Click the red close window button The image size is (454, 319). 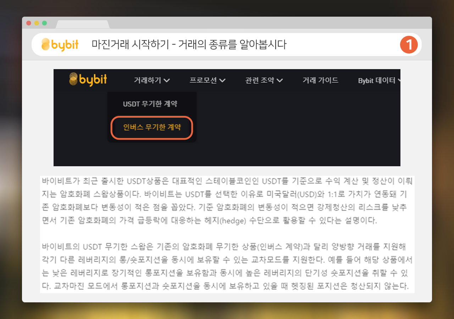tap(29, 23)
